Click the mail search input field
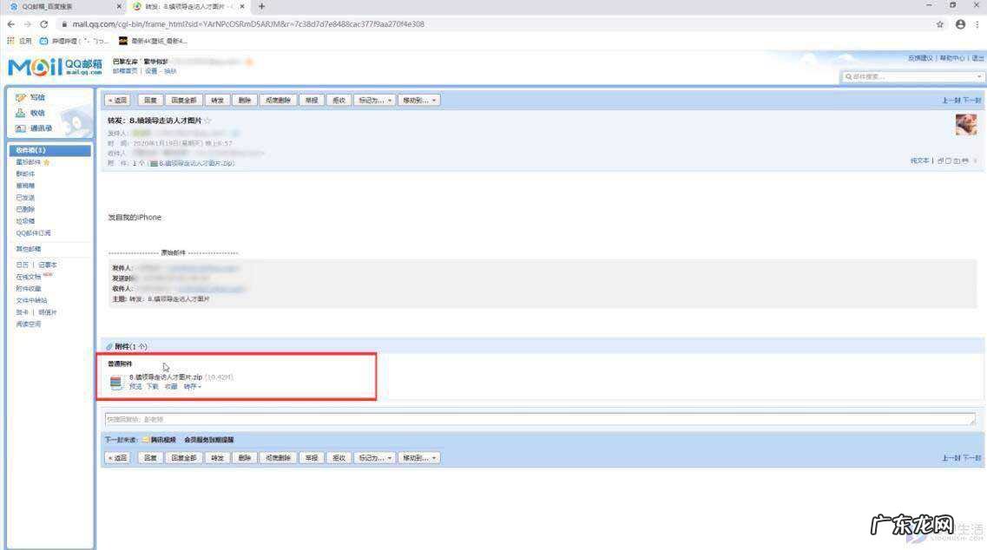The height and width of the screenshot is (550, 987). (x=911, y=76)
